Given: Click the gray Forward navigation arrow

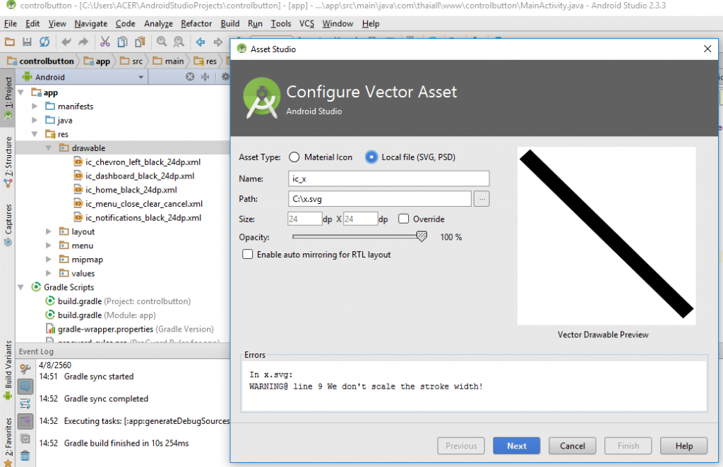Looking at the screenshot, I should pos(217,42).
